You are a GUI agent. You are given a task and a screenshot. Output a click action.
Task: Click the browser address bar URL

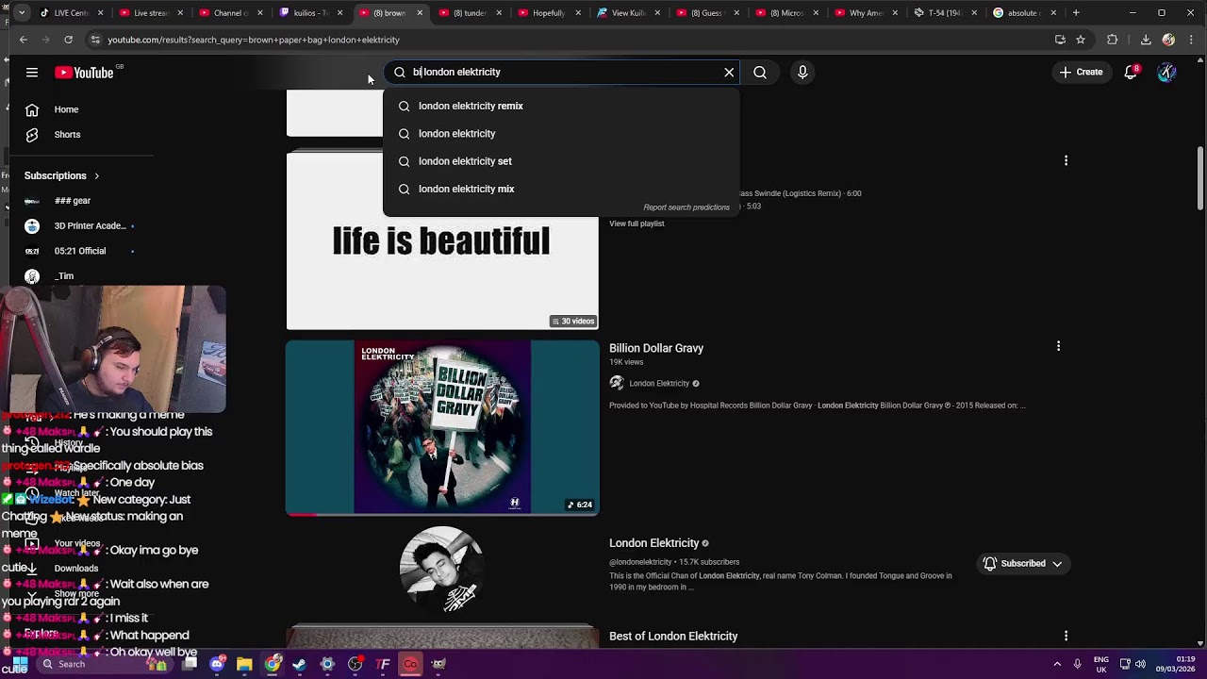point(253,40)
